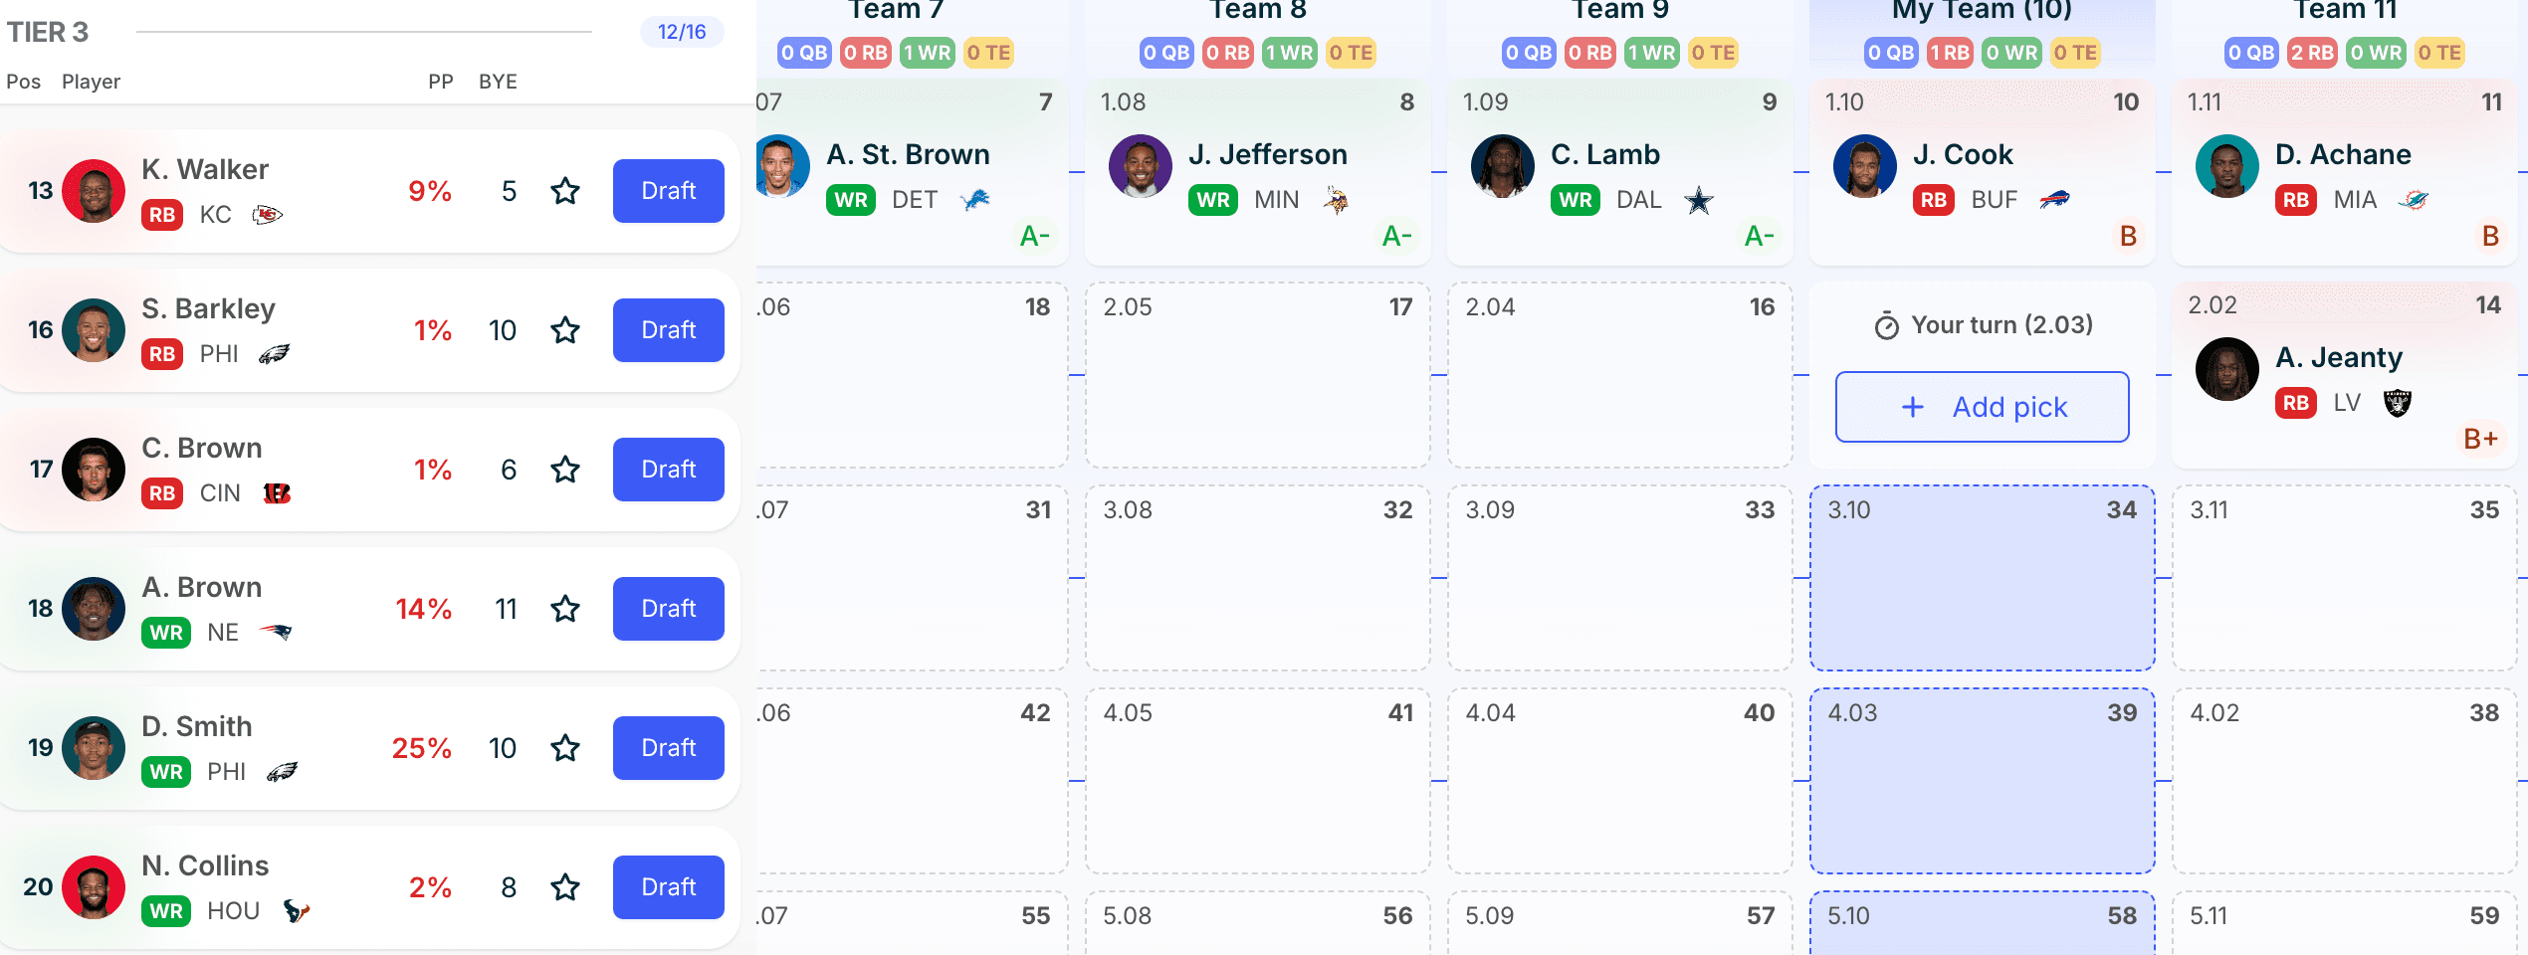Viewport: 2528px width, 955px height.
Task: Draft A. Brown of New England
Action: pyautogui.click(x=668, y=609)
